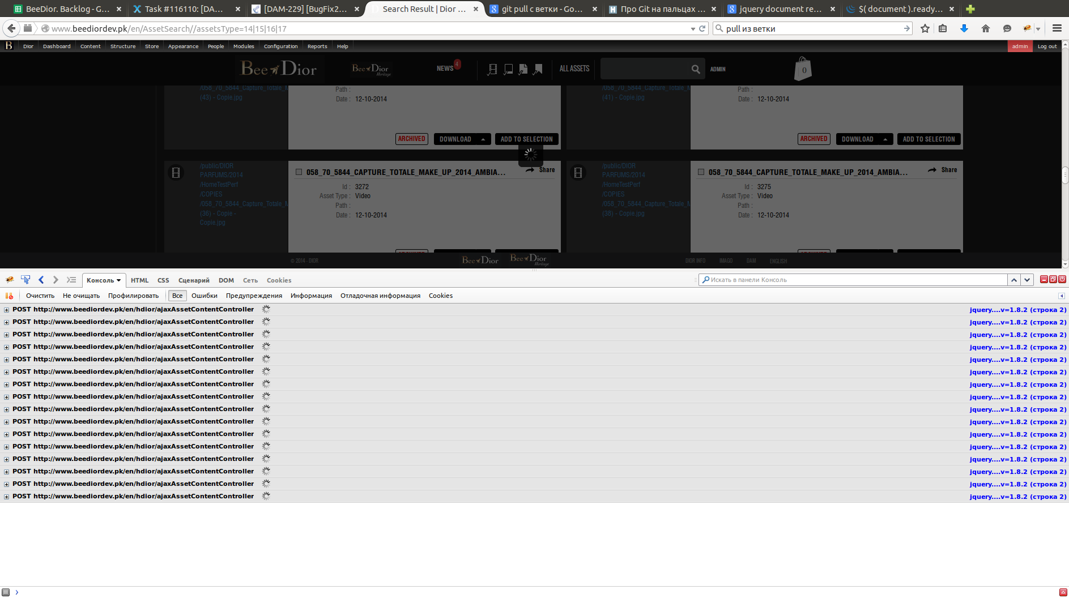
Task: Switch to the Firebug DOM tab
Action: (x=226, y=280)
